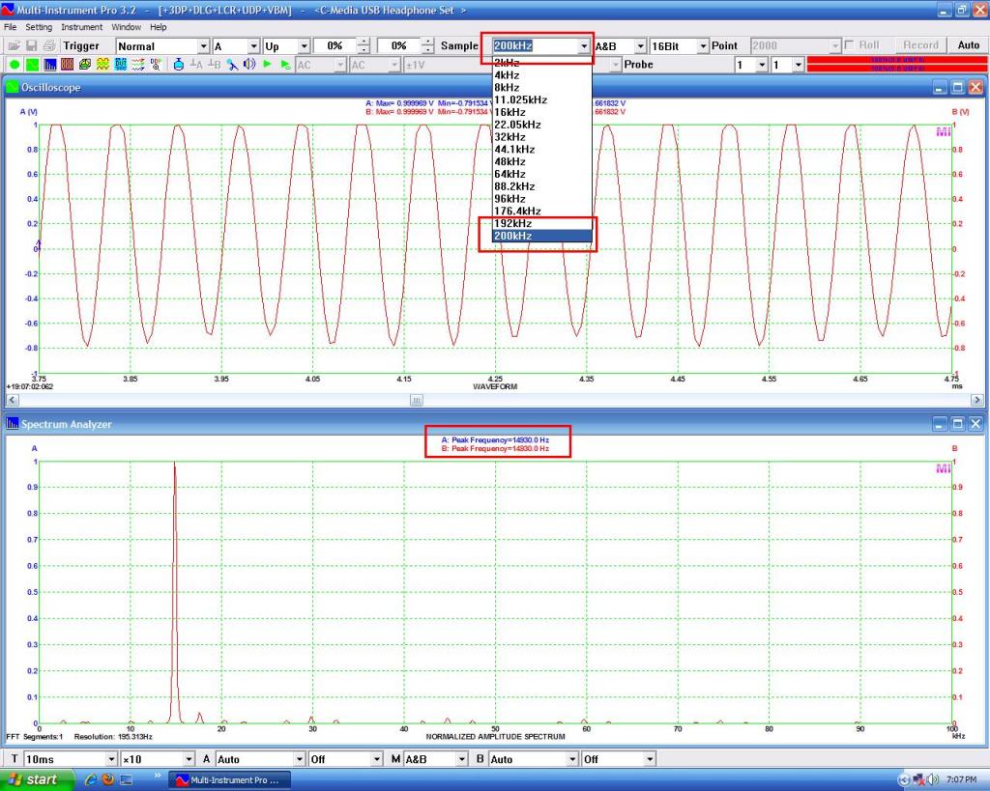Image resolution: width=990 pixels, height=791 pixels.
Task: Open the Help menu
Action: 158,27
